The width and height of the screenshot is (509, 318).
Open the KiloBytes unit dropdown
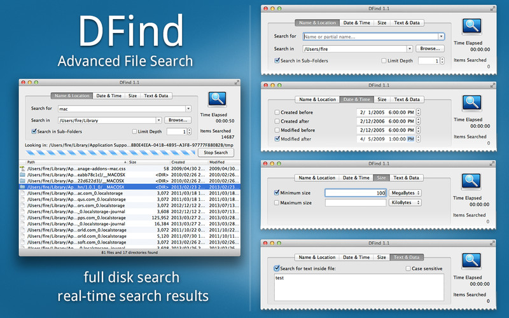click(405, 202)
